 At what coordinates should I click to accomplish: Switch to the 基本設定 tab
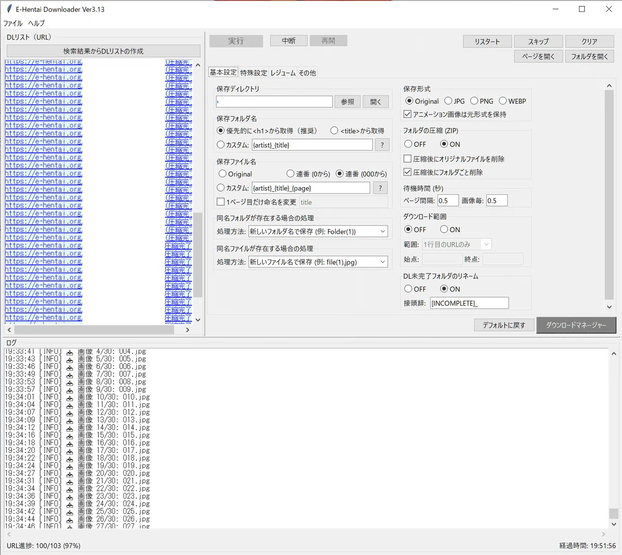[223, 73]
